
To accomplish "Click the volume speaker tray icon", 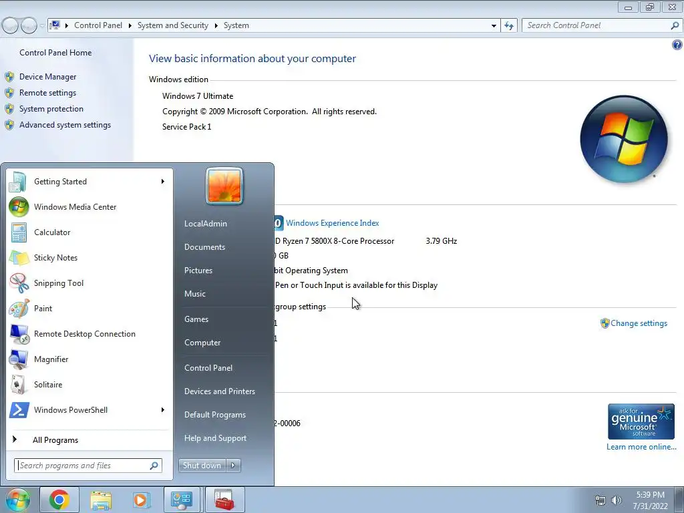I will pos(617,500).
